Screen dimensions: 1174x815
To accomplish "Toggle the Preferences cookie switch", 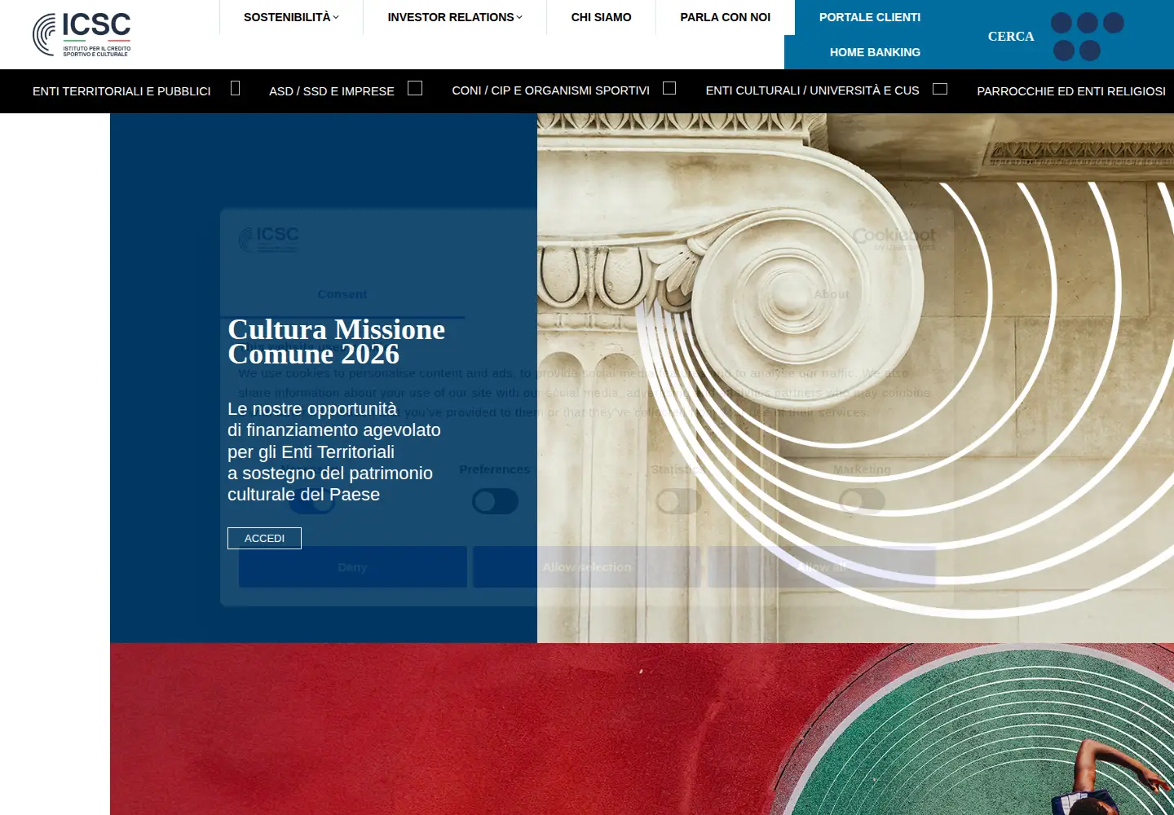I will point(495,501).
